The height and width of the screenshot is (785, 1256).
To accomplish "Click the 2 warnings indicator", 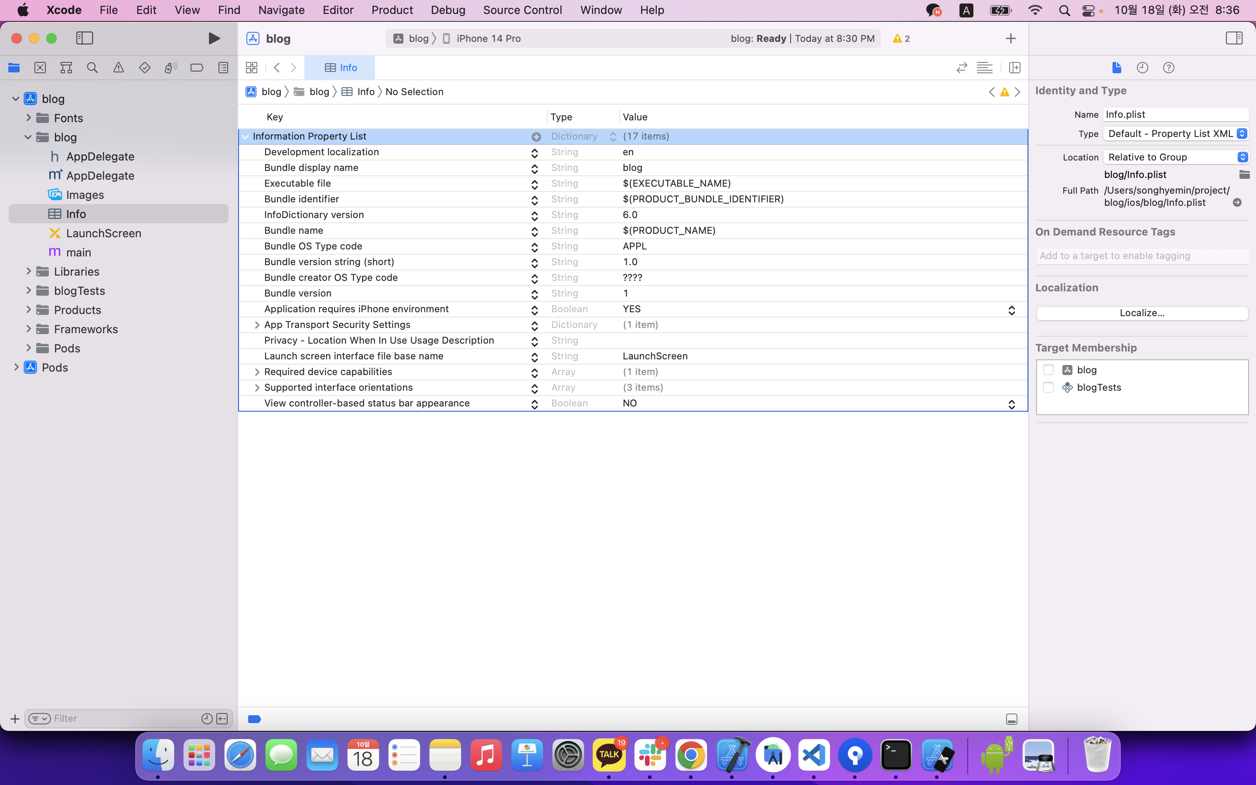I will tap(901, 38).
